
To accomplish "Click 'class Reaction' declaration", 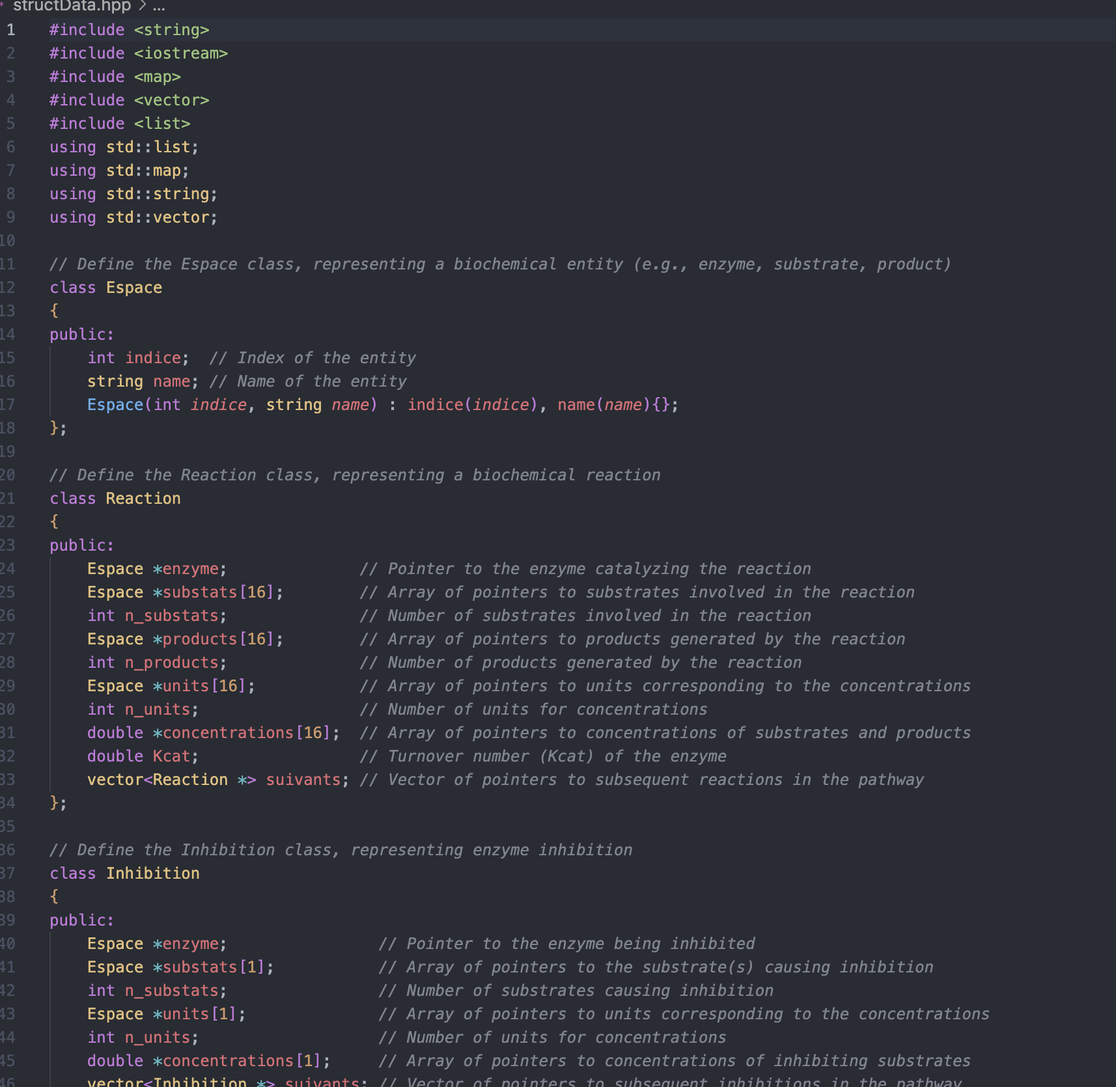I will coord(115,499).
